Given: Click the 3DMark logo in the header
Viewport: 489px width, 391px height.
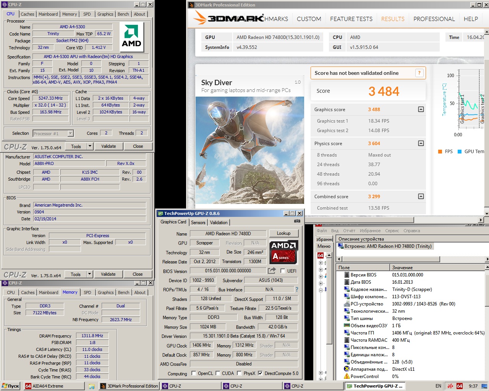Looking at the screenshot, I should click(228, 18).
